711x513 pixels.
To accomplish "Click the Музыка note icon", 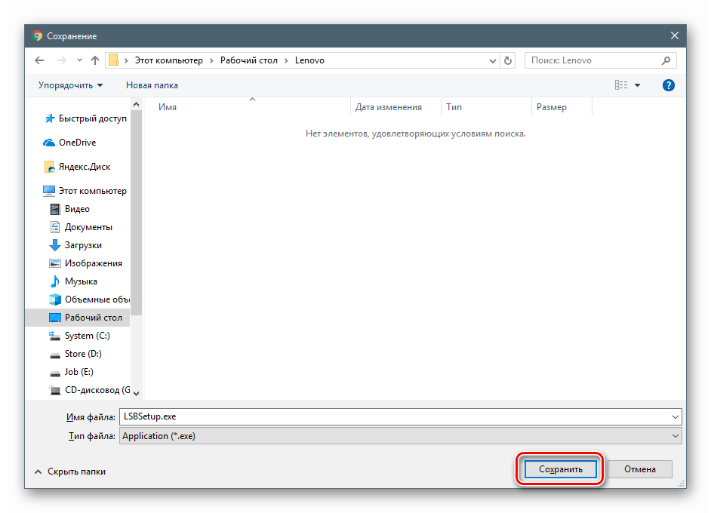I will tap(55, 281).
